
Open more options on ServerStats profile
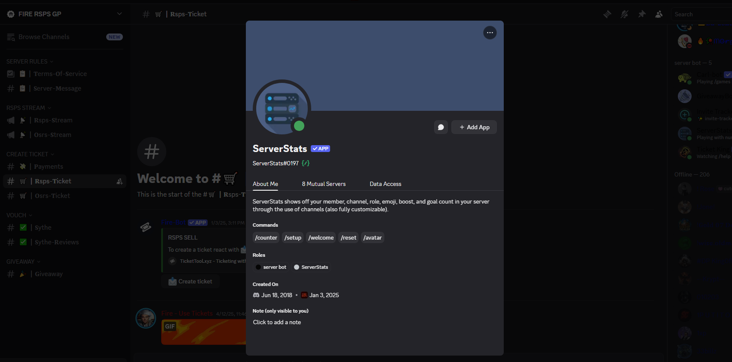490,33
